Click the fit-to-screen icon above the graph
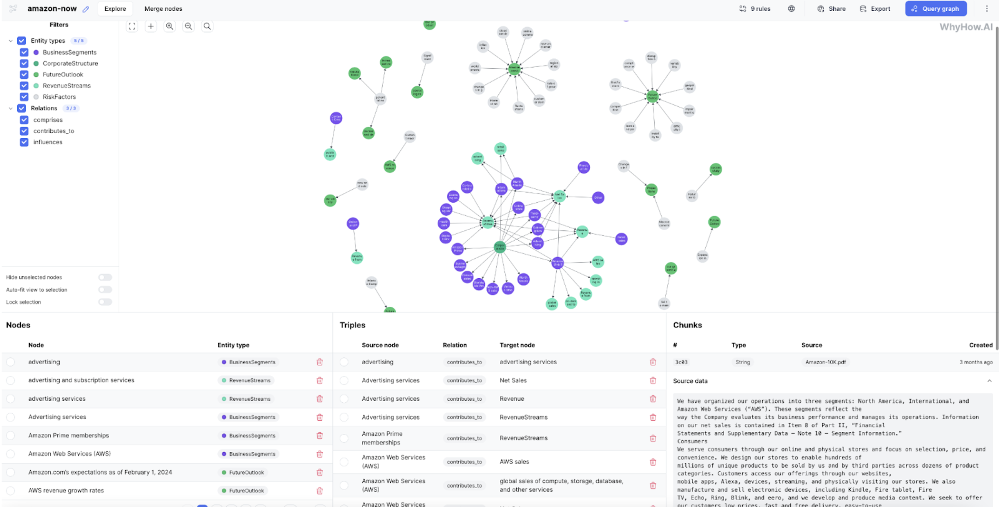 [132, 26]
